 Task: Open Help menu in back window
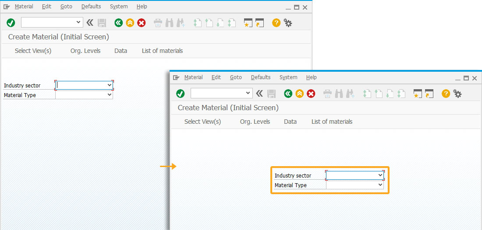pyautogui.click(x=142, y=7)
